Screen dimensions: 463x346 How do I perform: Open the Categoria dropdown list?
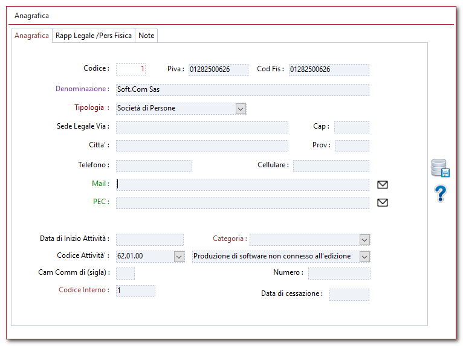364,240
